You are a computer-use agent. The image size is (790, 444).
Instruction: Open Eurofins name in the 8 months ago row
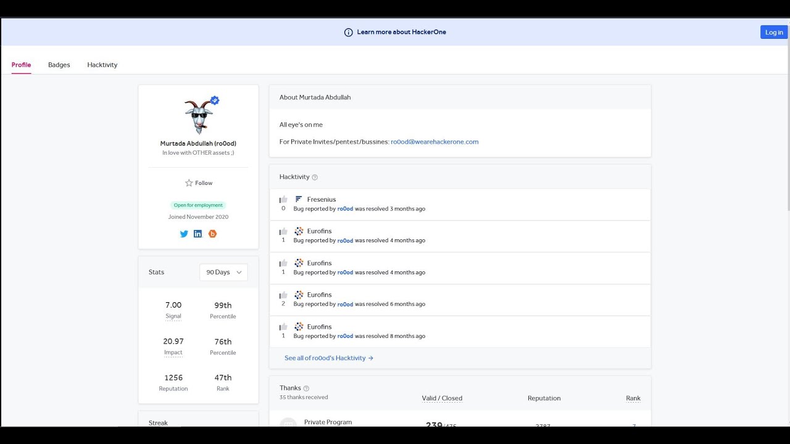point(320,327)
